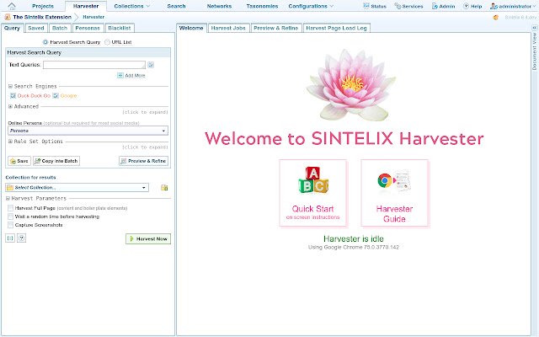
Task: Select the Harvest Search Query radio button
Action: 45,42
